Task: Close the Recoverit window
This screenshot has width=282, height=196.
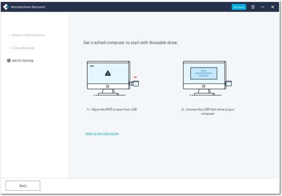Action: click(x=272, y=7)
